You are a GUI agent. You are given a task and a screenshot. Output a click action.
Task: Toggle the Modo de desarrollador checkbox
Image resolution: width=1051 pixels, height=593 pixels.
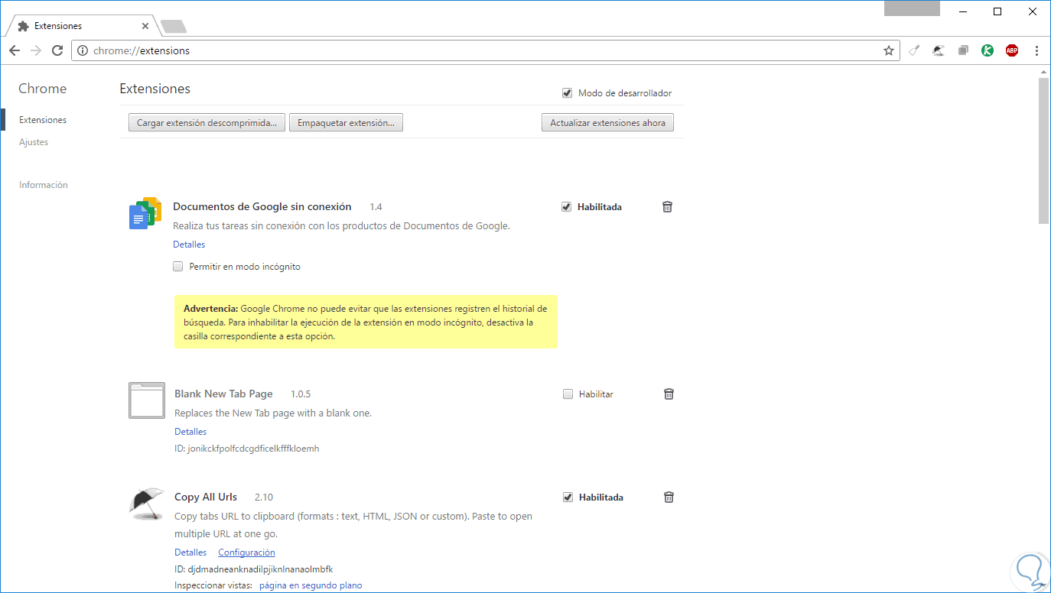567,93
